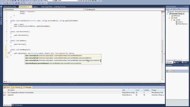Open the PhotonServer class dropdown
Viewport: 190px width, 107px height.
point(83,10)
